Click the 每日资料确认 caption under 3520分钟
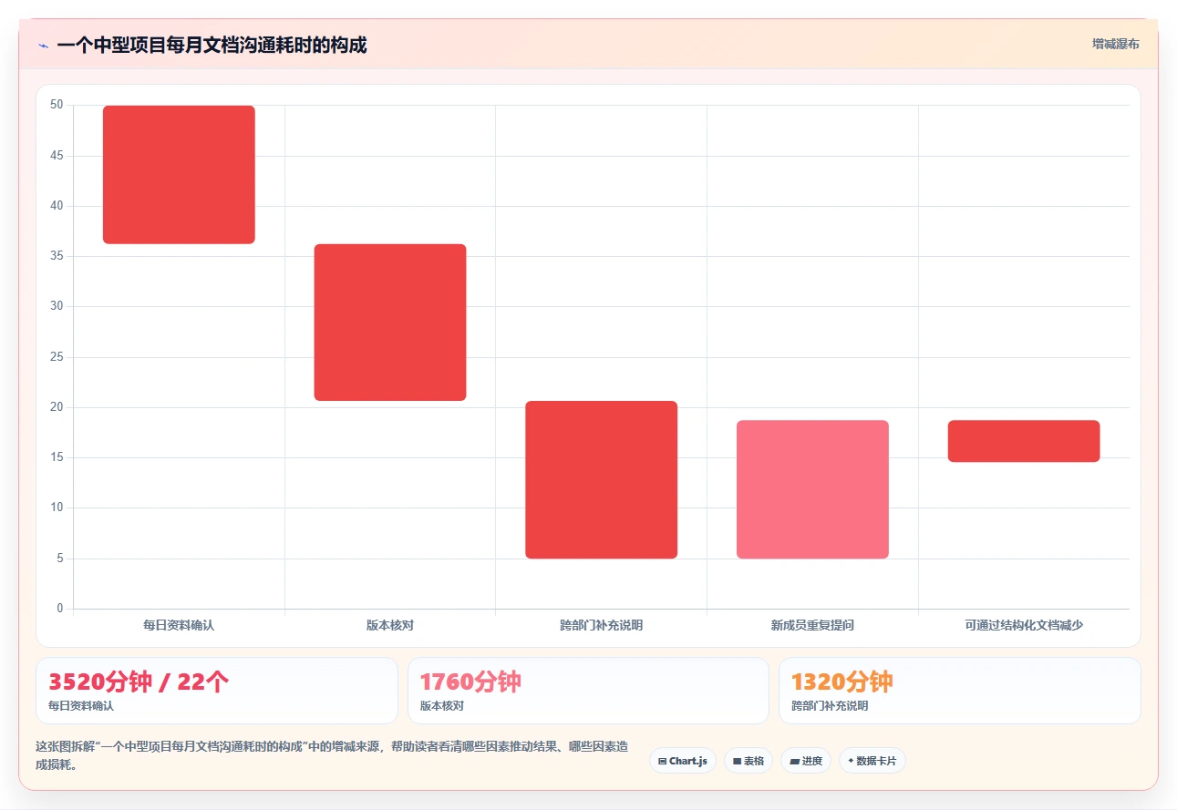The height and width of the screenshot is (810, 1177). tap(81, 705)
